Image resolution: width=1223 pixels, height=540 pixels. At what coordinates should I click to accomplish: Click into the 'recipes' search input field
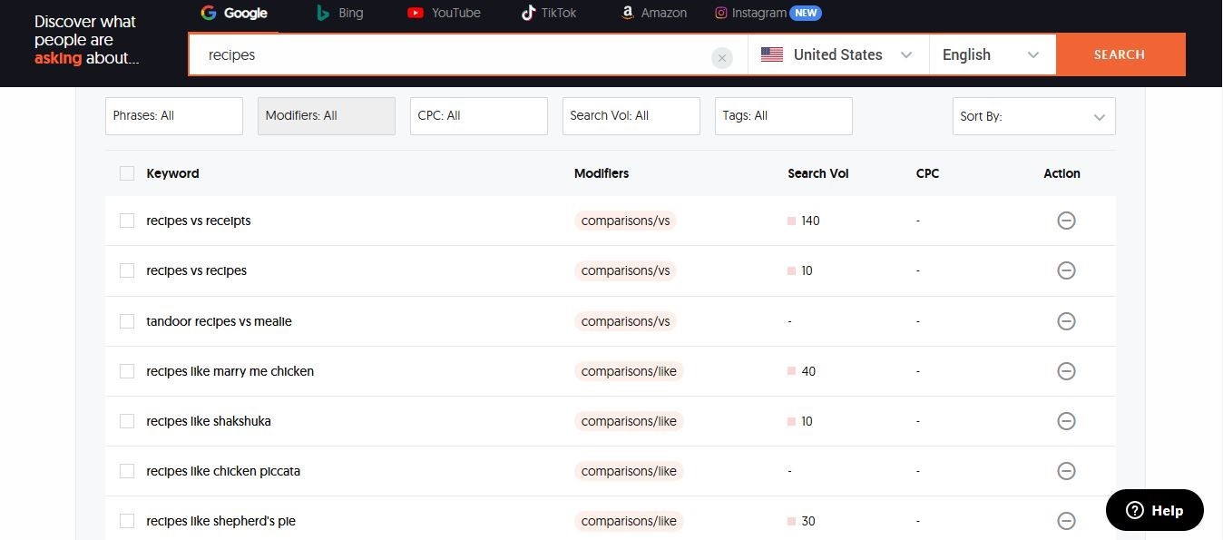tap(449, 54)
